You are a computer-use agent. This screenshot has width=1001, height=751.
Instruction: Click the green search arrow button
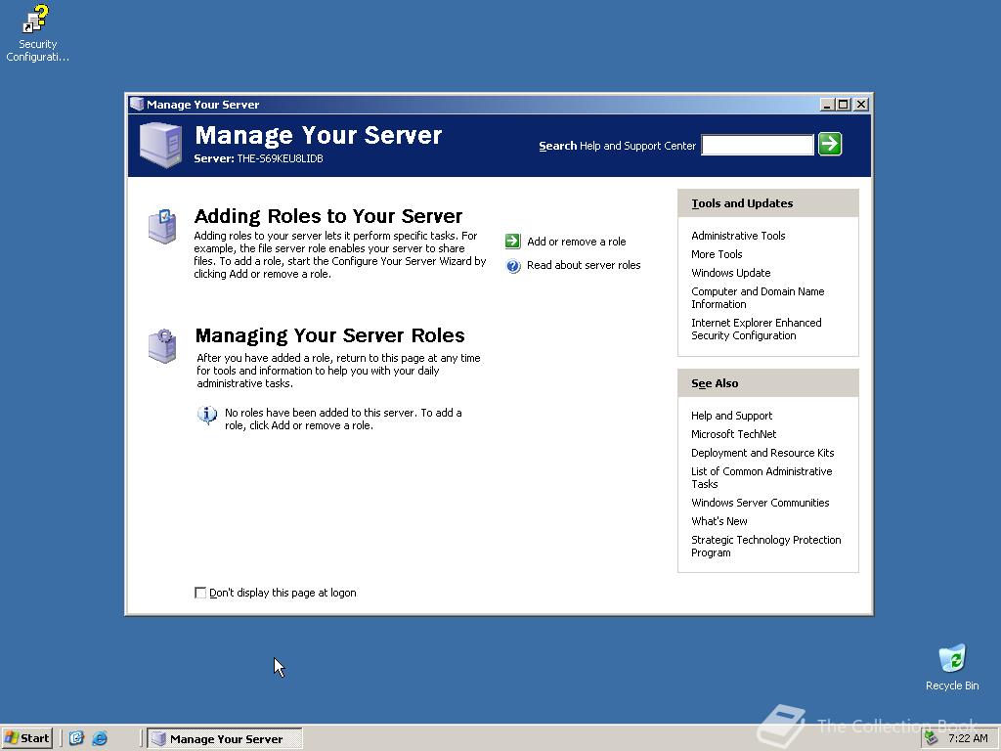tap(830, 145)
